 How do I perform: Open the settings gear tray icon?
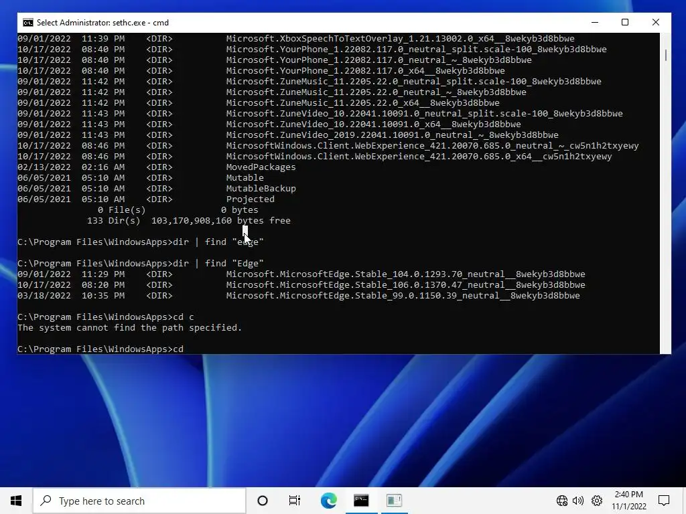(x=597, y=501)
